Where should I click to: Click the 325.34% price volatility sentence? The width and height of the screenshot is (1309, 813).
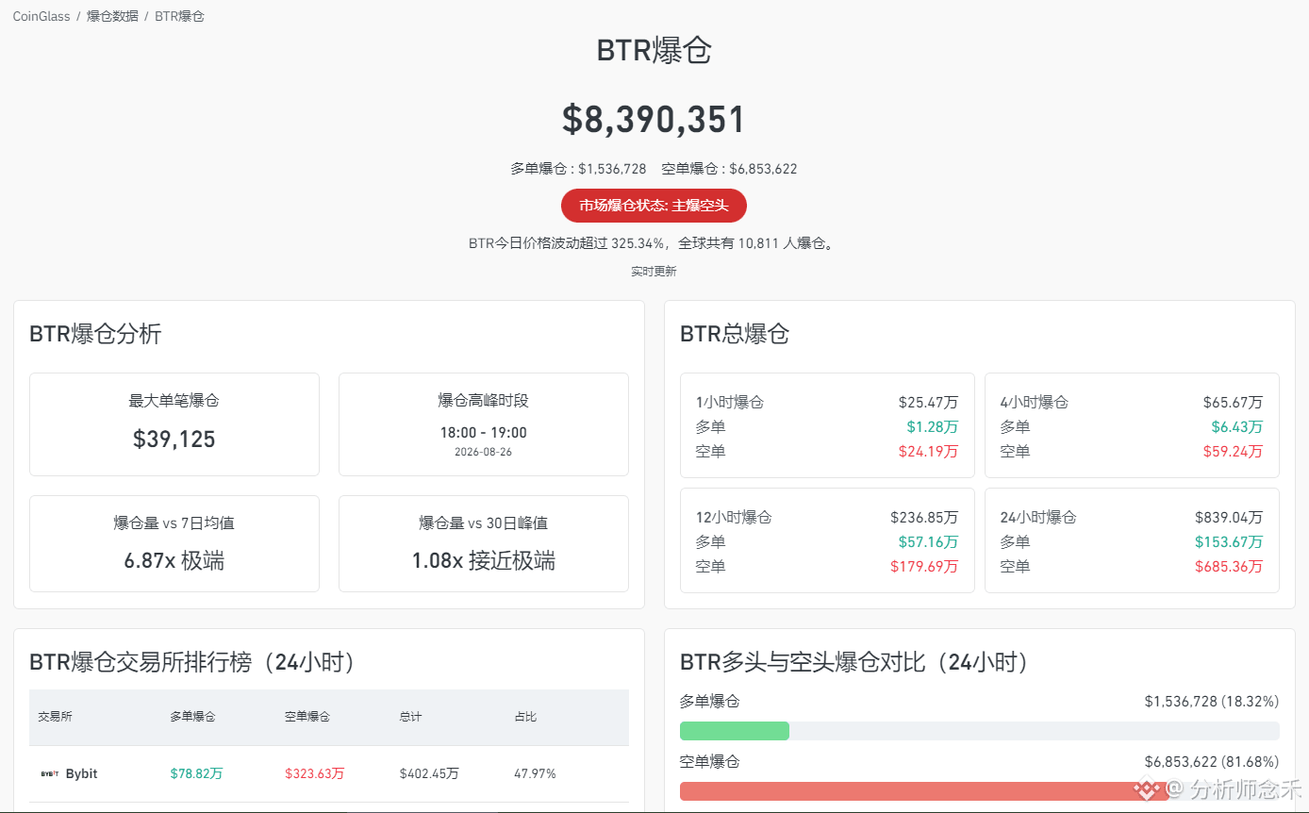(x=654, y=243)
